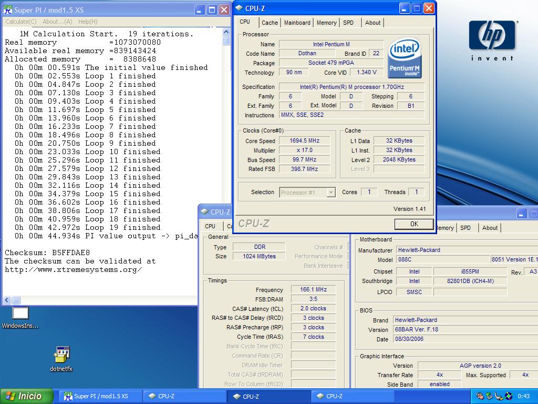Click the 'i855PM' Chipset value
This screenshot has width=538, height=404.
point(470,271)
